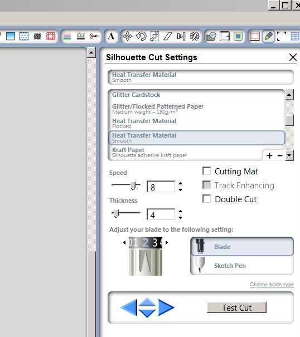The height and width of the screenshot is (337, 300).
Task: Close the Silhouette Cut Settings panel
Action: pos(293,57)
